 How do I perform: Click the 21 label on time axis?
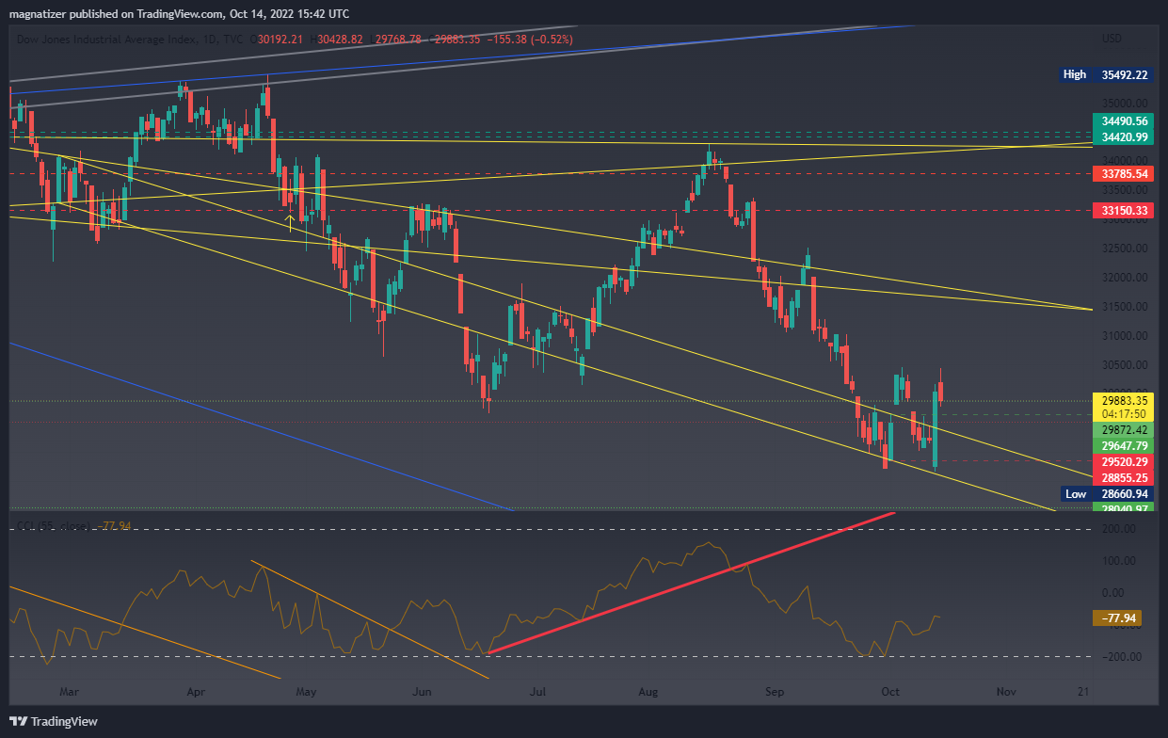tap(1083, 692)
